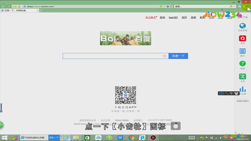Open the green 360 browser icon on the taskbar
Image resolution: width=251 pixels, height=141 pixels.
click(109, 138)
